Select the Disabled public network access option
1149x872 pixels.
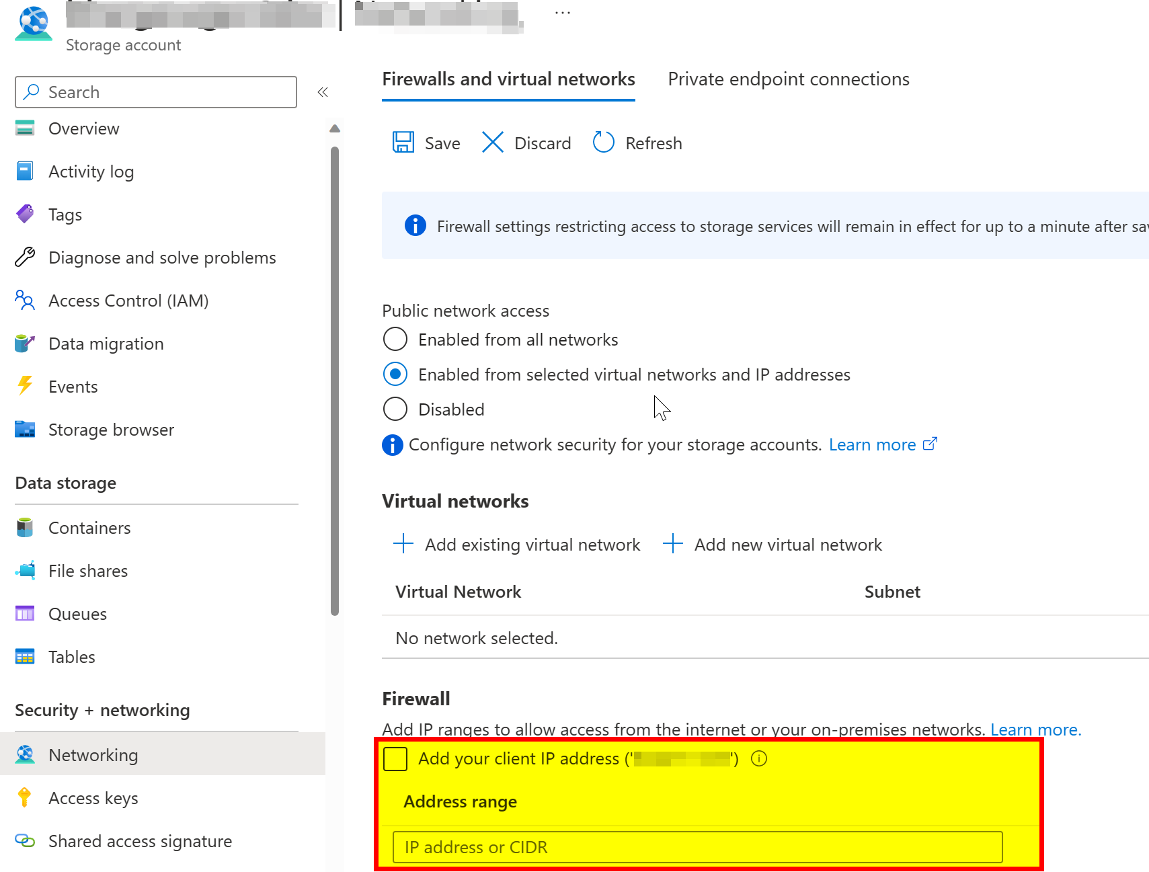[395, 409]
